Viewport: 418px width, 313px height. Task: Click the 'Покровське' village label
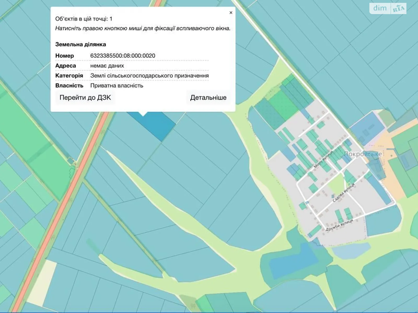[363, 154]
